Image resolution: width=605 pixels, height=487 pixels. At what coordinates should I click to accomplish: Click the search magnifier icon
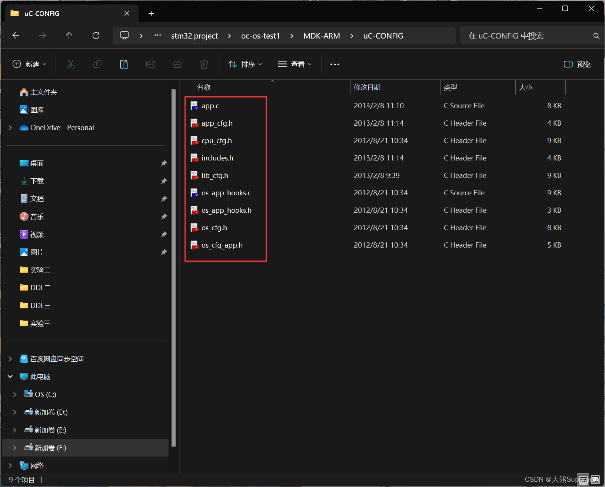[x=596, y=36]
